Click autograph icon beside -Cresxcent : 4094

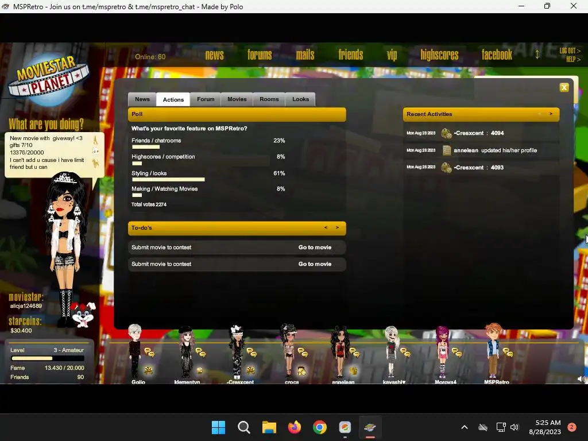coord(446,133)
